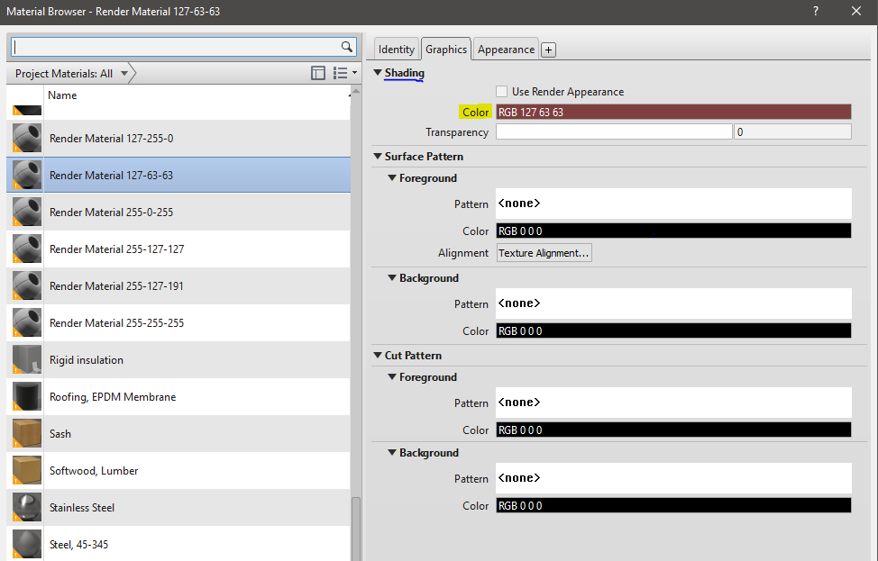Click the Stainless Steel thumbnail
Screen dimensions: 878x561
coord(27,507)
